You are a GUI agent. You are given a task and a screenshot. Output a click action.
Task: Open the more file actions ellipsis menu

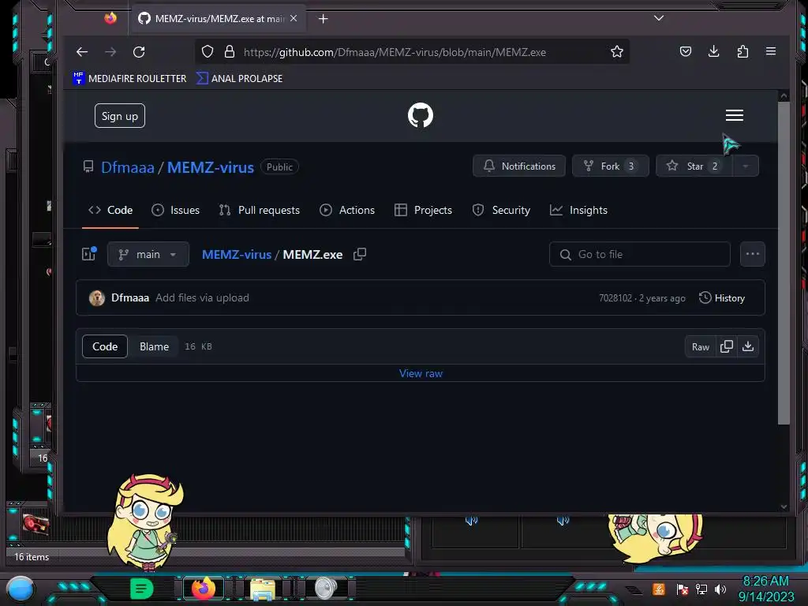(752, 254)
